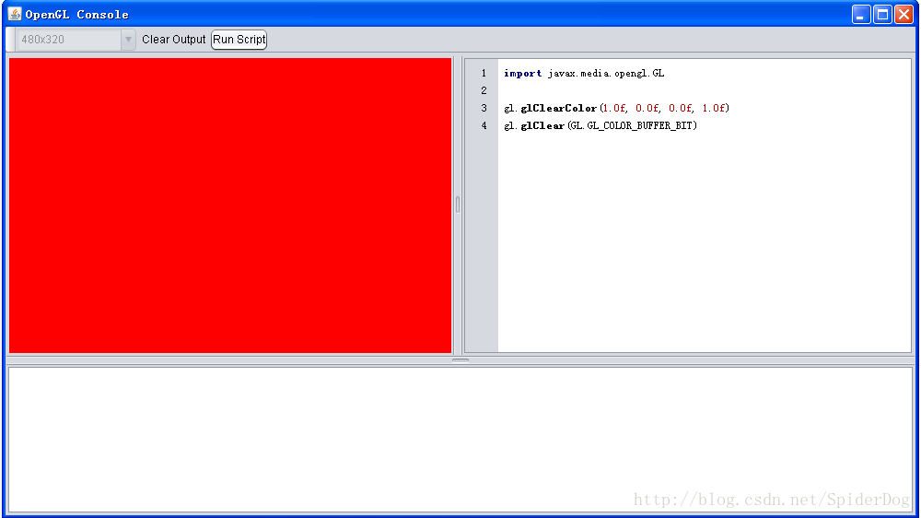Click line number 3 in the gutter

pyautogui.click(x=484, y=108)
